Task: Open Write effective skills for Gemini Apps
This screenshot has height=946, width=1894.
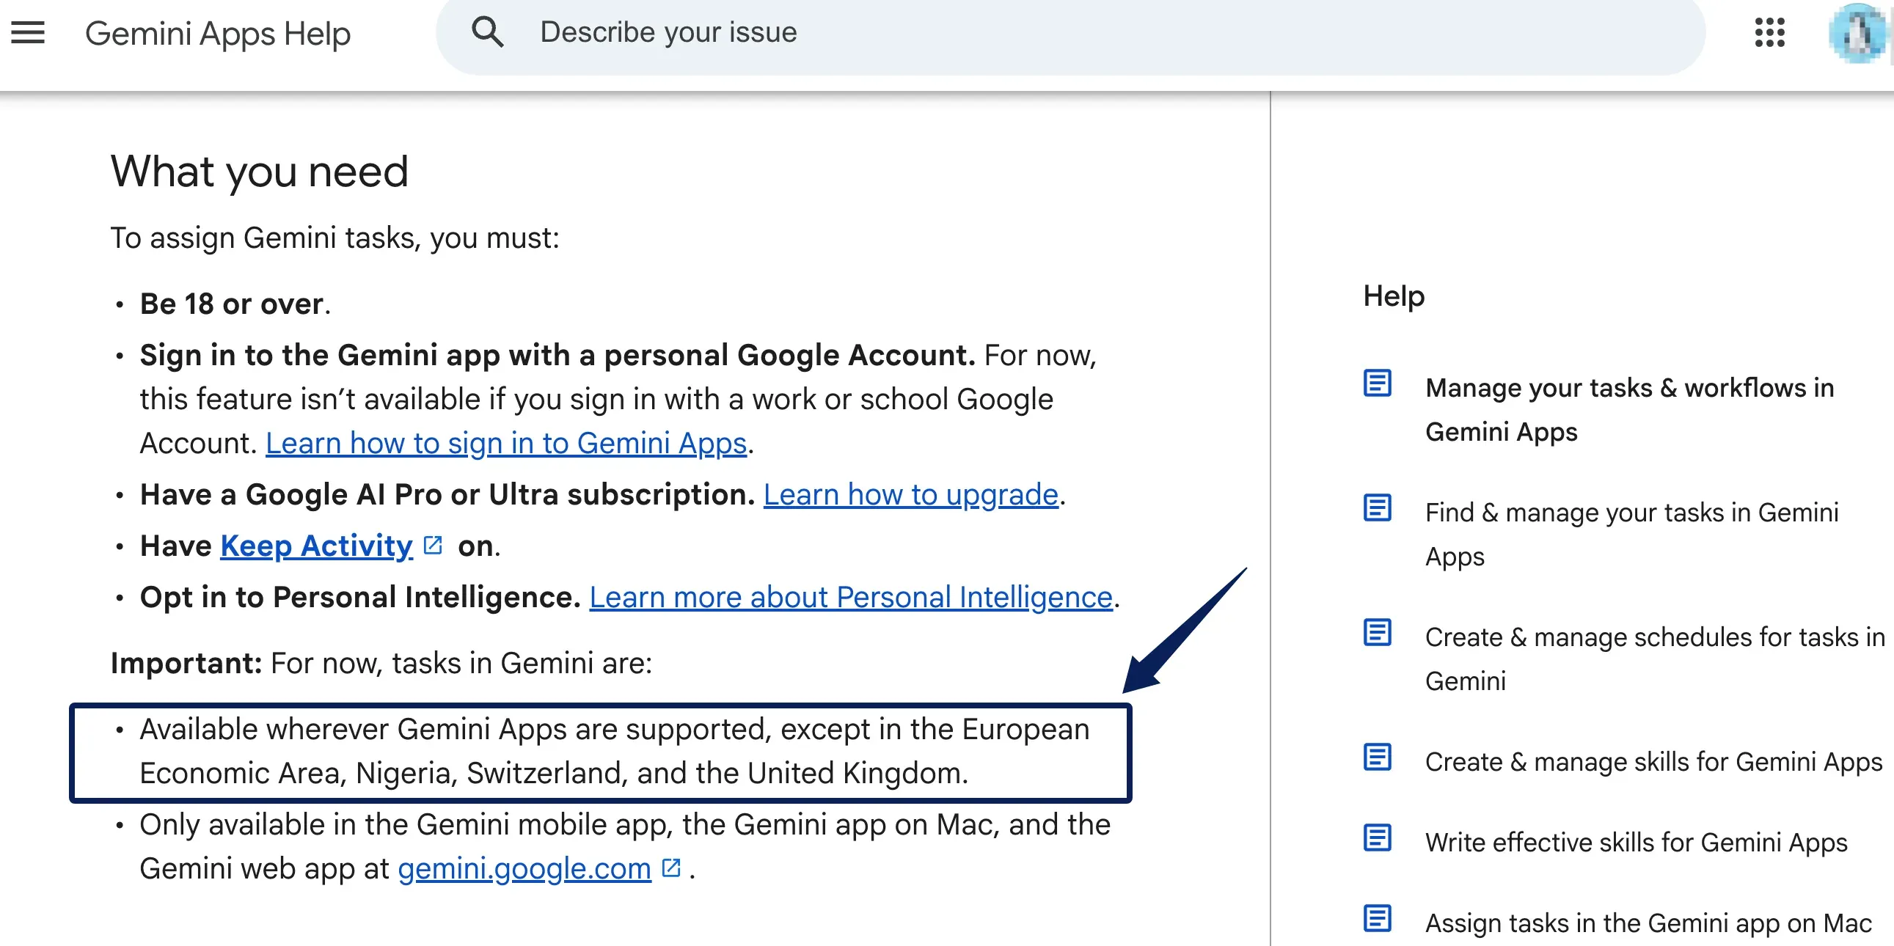Action: (x=1636, y=843)
